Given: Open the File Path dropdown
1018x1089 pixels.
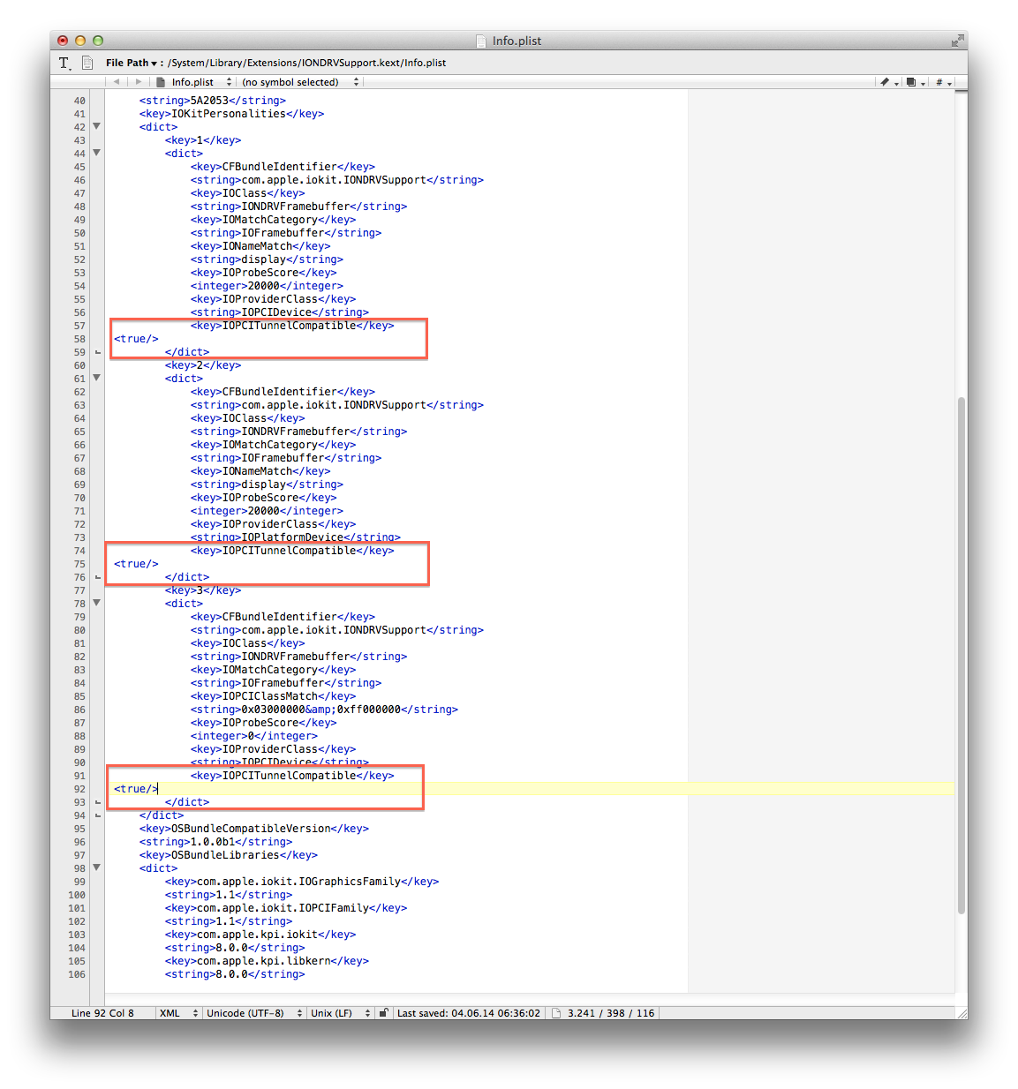Looking at the screenshot, I should coord(132,63).
